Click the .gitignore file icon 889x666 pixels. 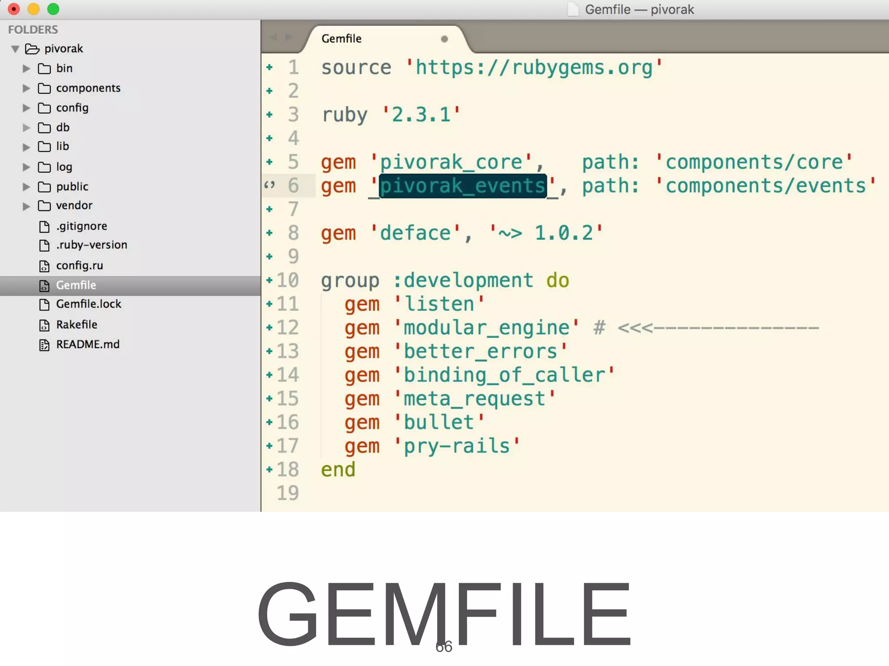(x=44, y=226)
